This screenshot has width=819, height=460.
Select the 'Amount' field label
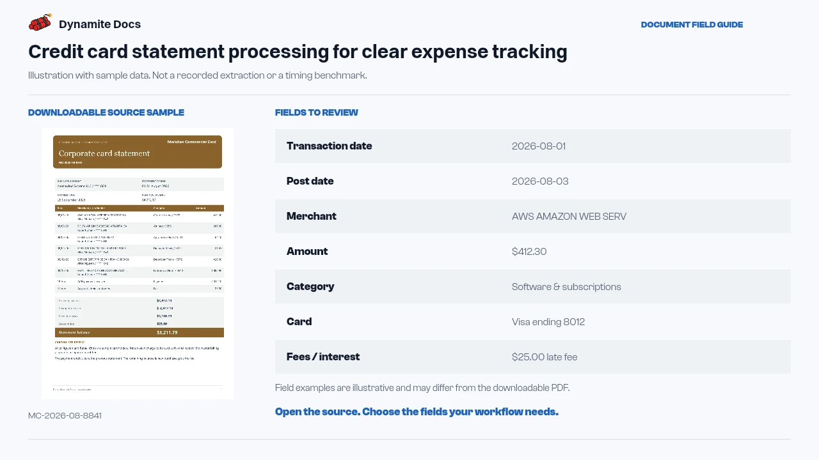(x=307, y=251)
